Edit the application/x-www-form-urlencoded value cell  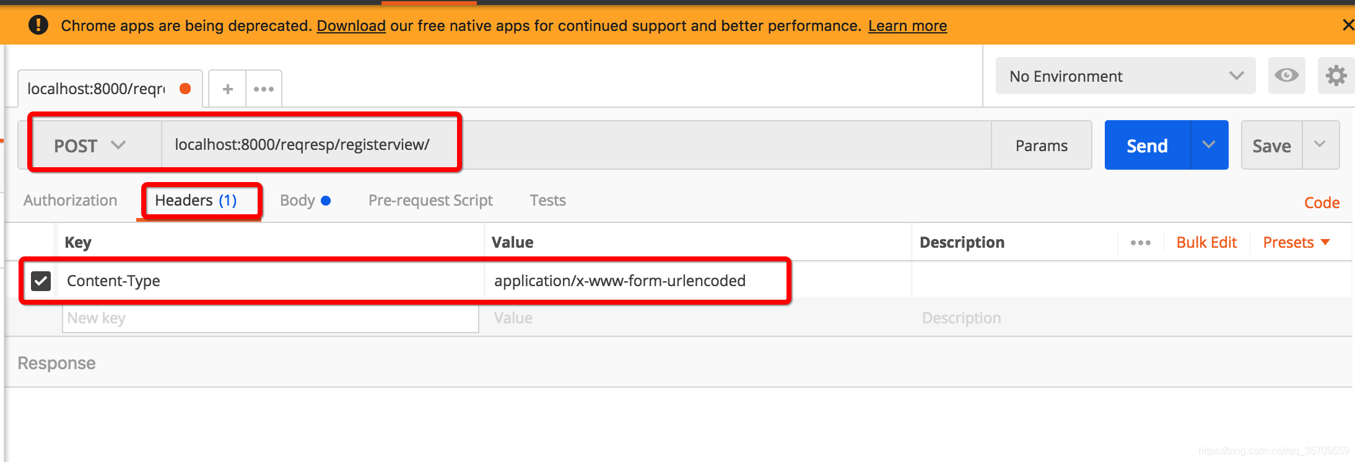697,281
